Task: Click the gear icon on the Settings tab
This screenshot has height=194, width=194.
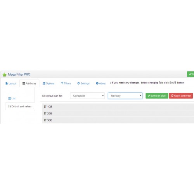Action: [x=78, y=83]
